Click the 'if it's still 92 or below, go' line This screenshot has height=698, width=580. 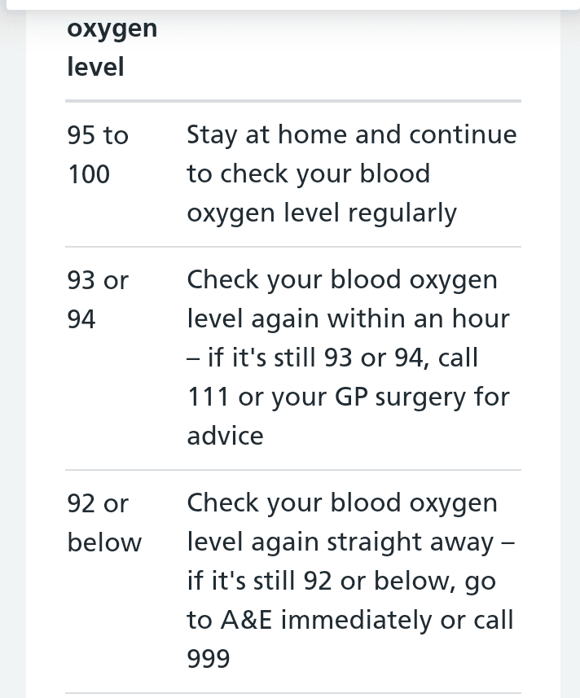coord(341,582)
